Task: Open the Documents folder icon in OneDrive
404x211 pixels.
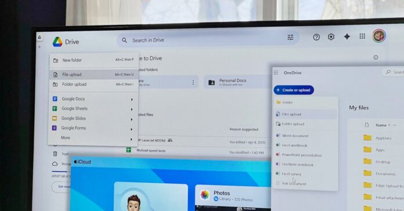Action: tap(367, 173)
